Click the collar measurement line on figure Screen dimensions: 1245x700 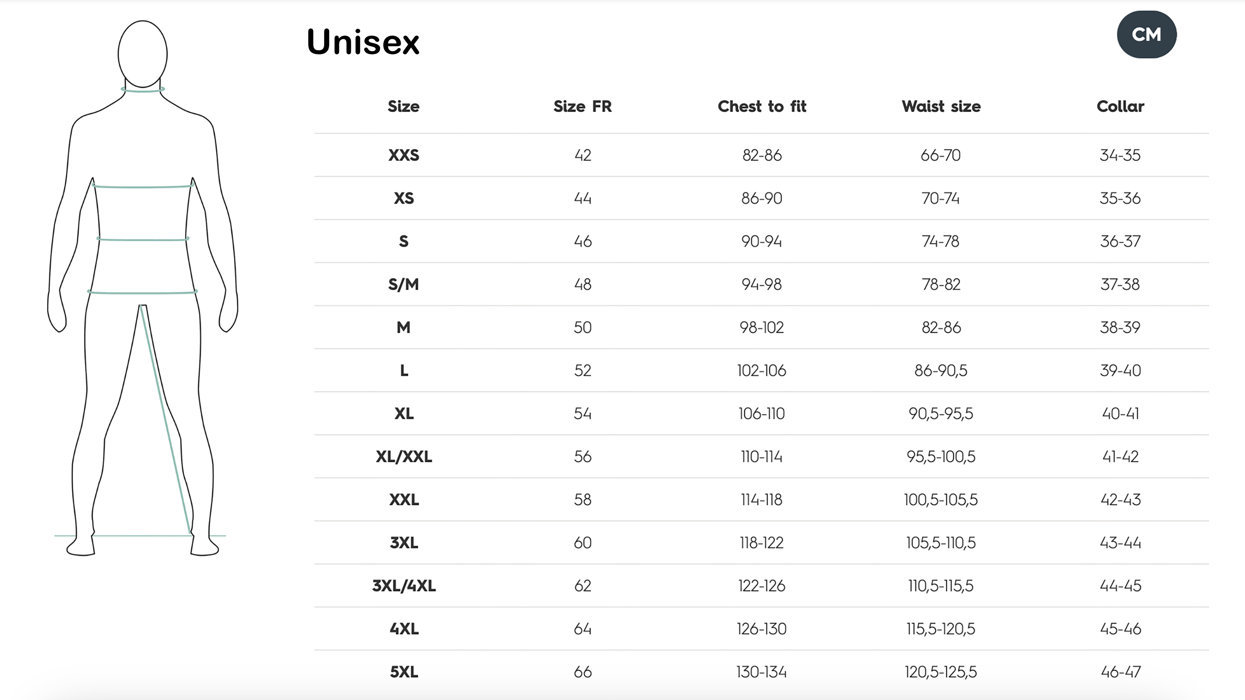143,90
